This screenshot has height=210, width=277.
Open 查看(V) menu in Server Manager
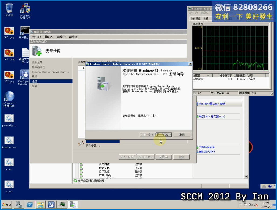[61, 37]
